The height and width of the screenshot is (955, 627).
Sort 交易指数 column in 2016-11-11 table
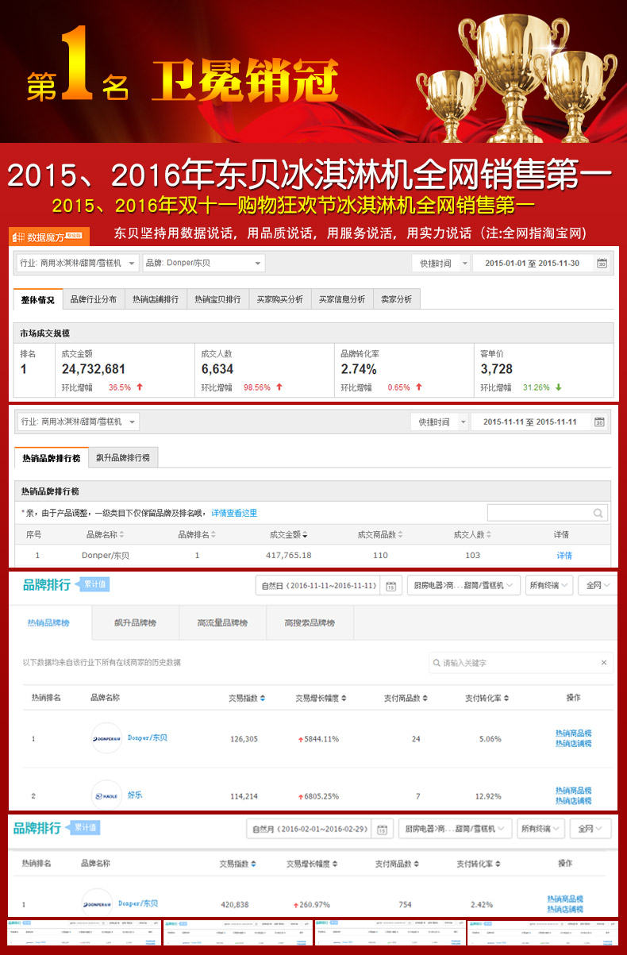point(247,698)
